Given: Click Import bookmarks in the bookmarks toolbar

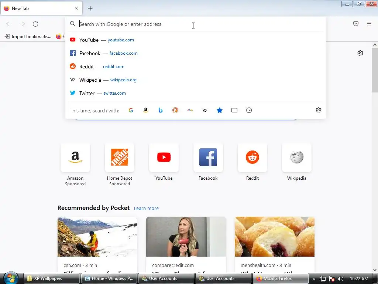Looking at the screenshot, I should (28, 37).
